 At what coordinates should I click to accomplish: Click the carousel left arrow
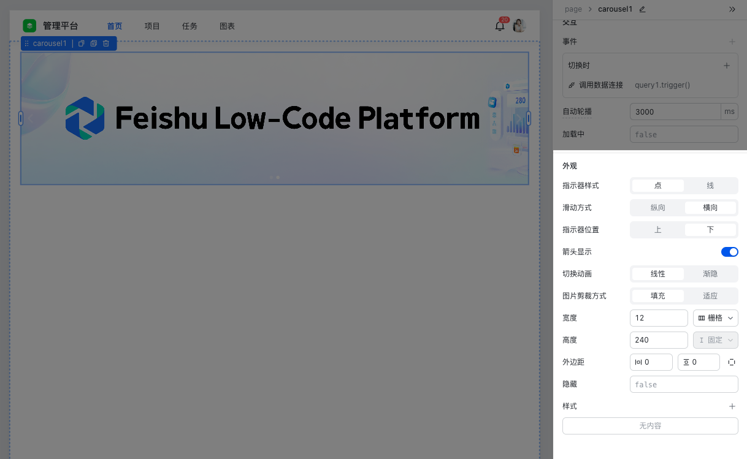tap(30, 118)
